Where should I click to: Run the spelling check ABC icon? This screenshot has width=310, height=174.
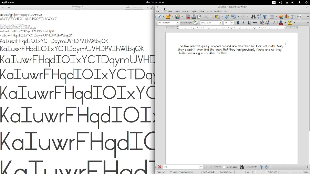(x=259, y=17)
